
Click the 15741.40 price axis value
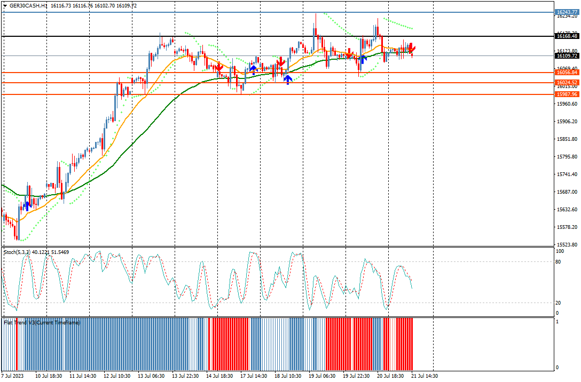tap(567, 174)
